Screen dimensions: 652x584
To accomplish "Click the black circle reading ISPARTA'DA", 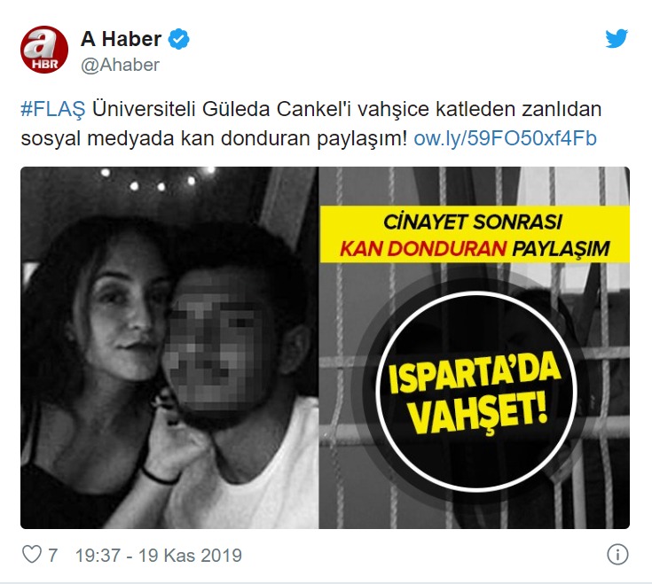I will point(475,391).
